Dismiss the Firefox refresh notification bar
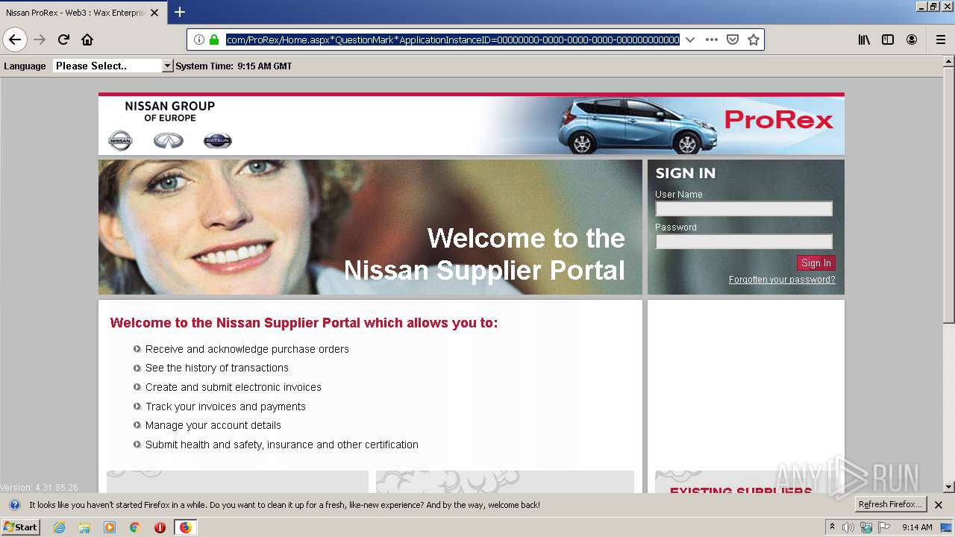Viewport: 955px width, 537px height. (939, 505)
